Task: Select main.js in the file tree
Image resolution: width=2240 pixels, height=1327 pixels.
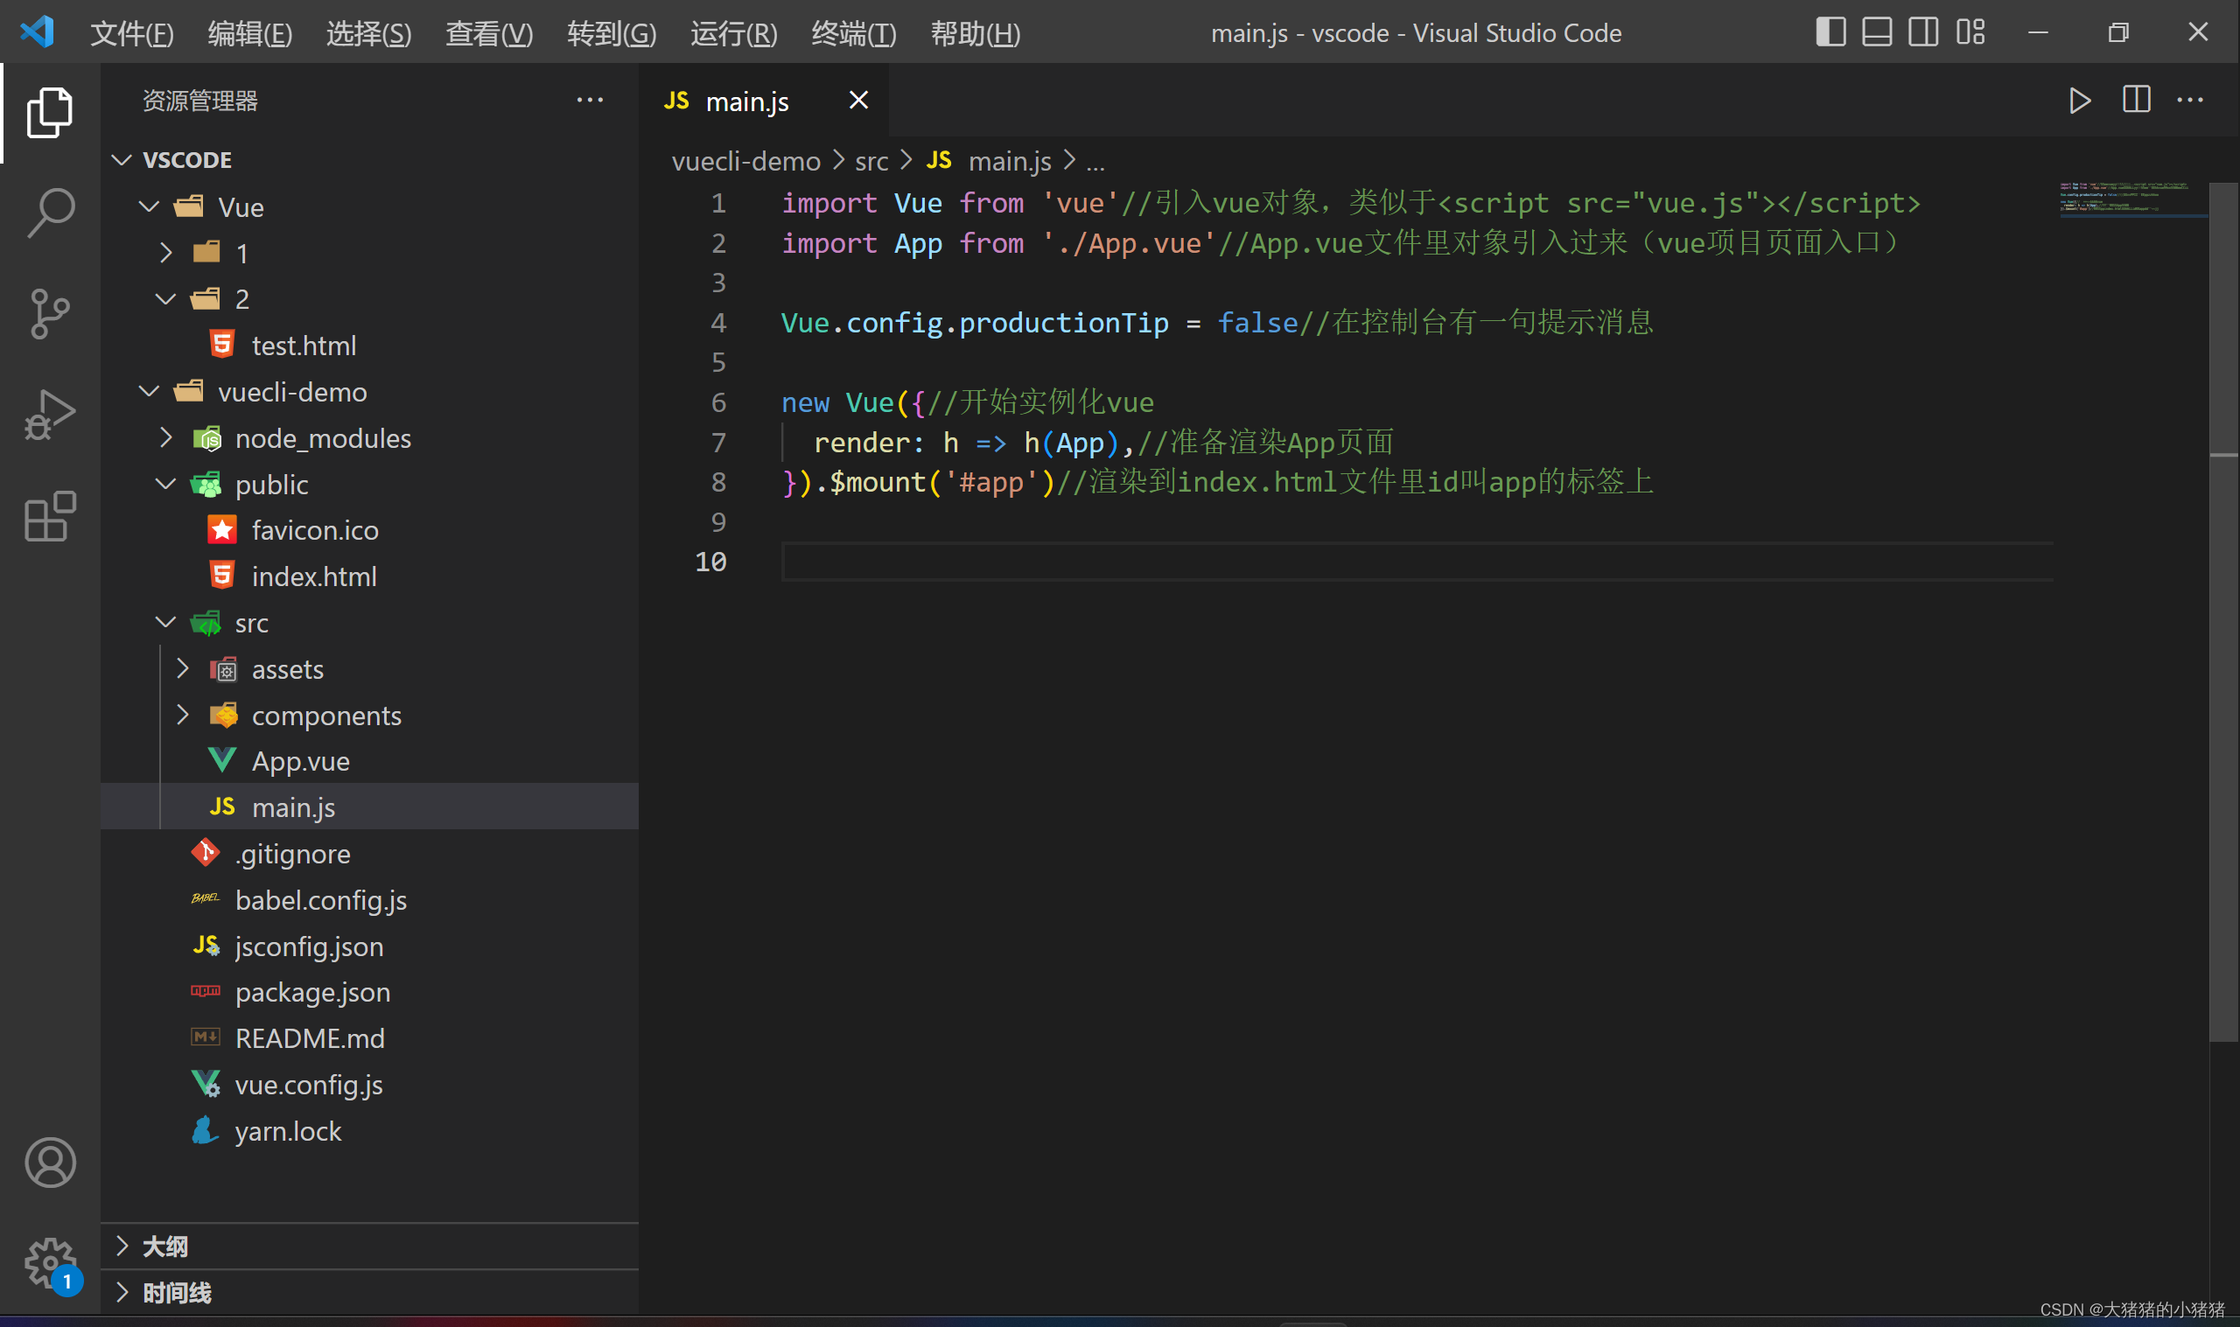Action: pyautogui.click(x=370, y=807)
